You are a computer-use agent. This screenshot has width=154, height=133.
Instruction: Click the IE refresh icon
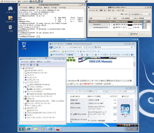[89, 47]
